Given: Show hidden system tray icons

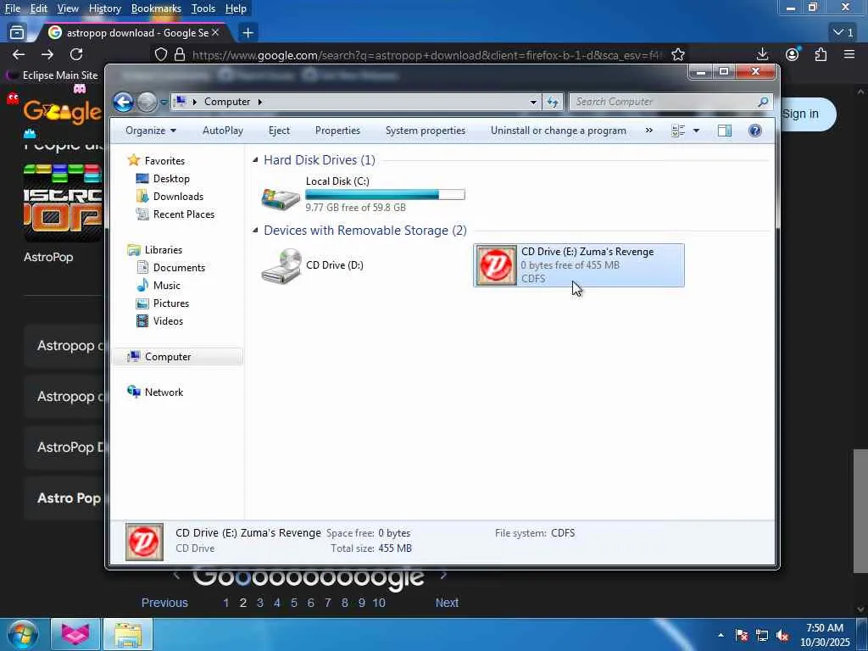Looking at the screenshot, I should pyautogui.click(x=721, y=635).
